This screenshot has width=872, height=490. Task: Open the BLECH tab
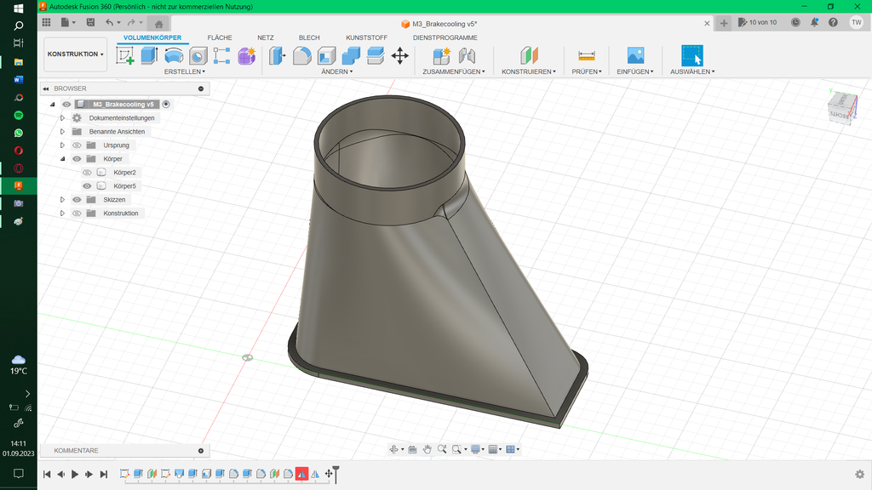point(309,37)
